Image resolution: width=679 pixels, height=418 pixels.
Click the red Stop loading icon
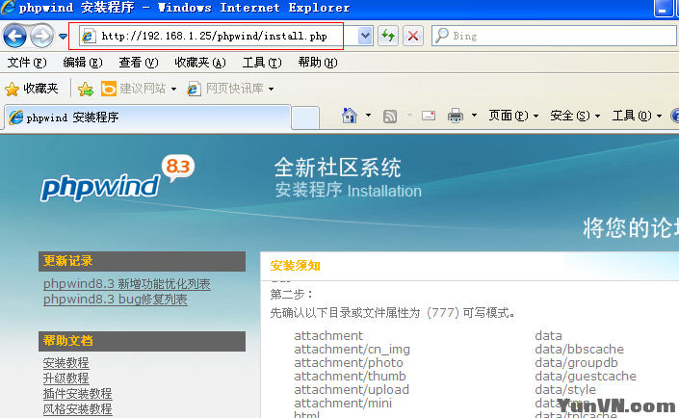pyautogui.click(x=413, y=36)
